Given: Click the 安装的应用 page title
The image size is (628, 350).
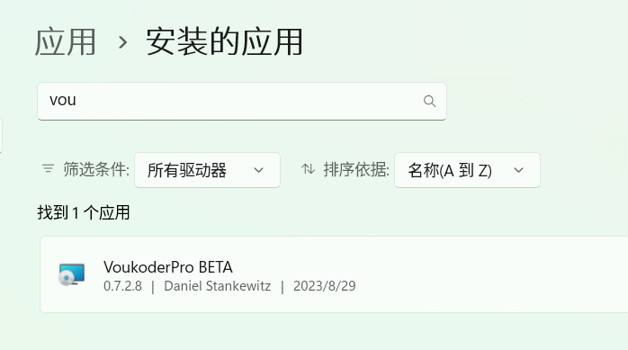Looking at the screenshot, I should (x=224, y=42).
